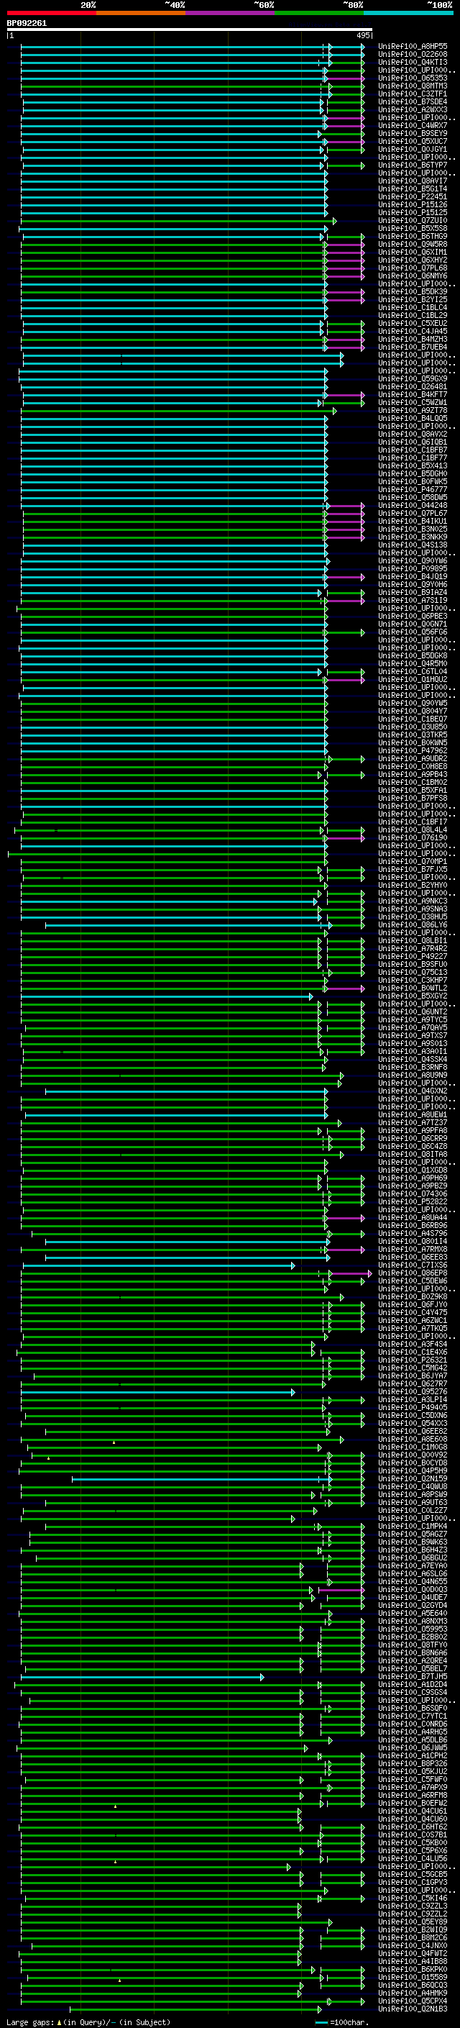Select the UniRef100_B5DK39 label

tap(413, 291)
